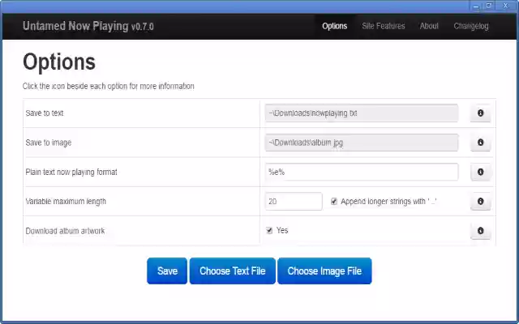This screenshot has width=519, height=324.
Task: Click Choose Image File button
Action: (x=324, y=271)
